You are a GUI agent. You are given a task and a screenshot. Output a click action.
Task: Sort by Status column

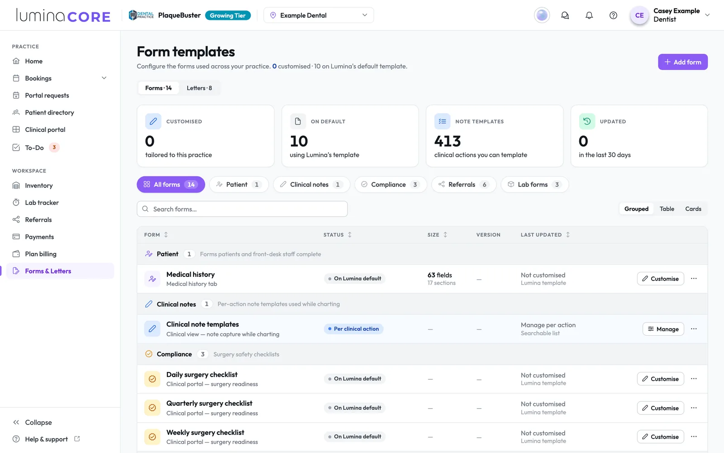(338, 235)
